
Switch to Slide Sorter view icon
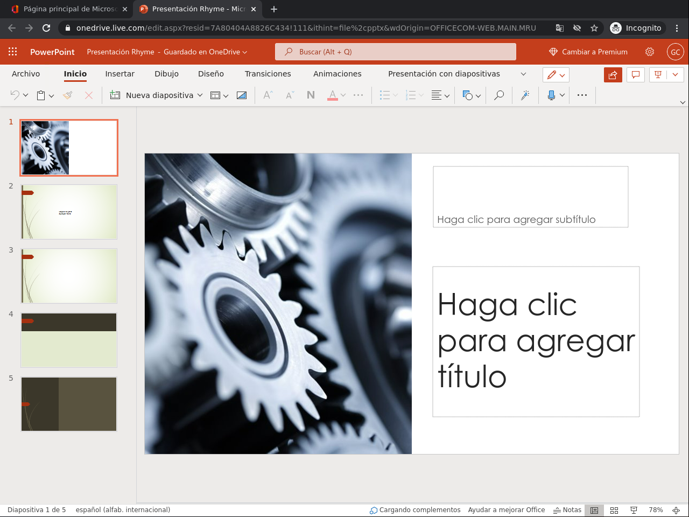click(614, 510)
